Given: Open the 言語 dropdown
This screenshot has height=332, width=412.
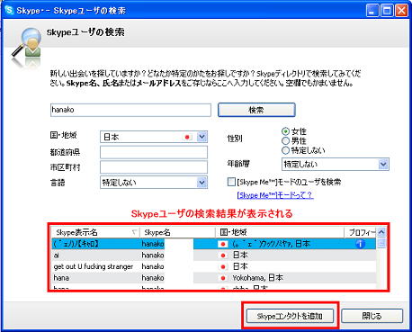Looking at the screenshot, I should (154, 183).
